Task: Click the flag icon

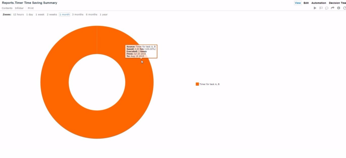Action: (x=321, y=8)
